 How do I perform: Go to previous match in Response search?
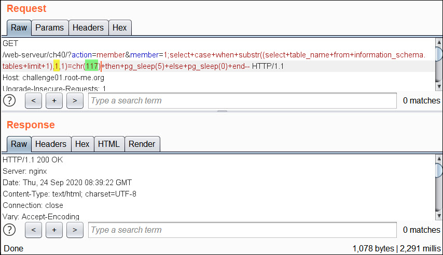(x=33, y=230)
